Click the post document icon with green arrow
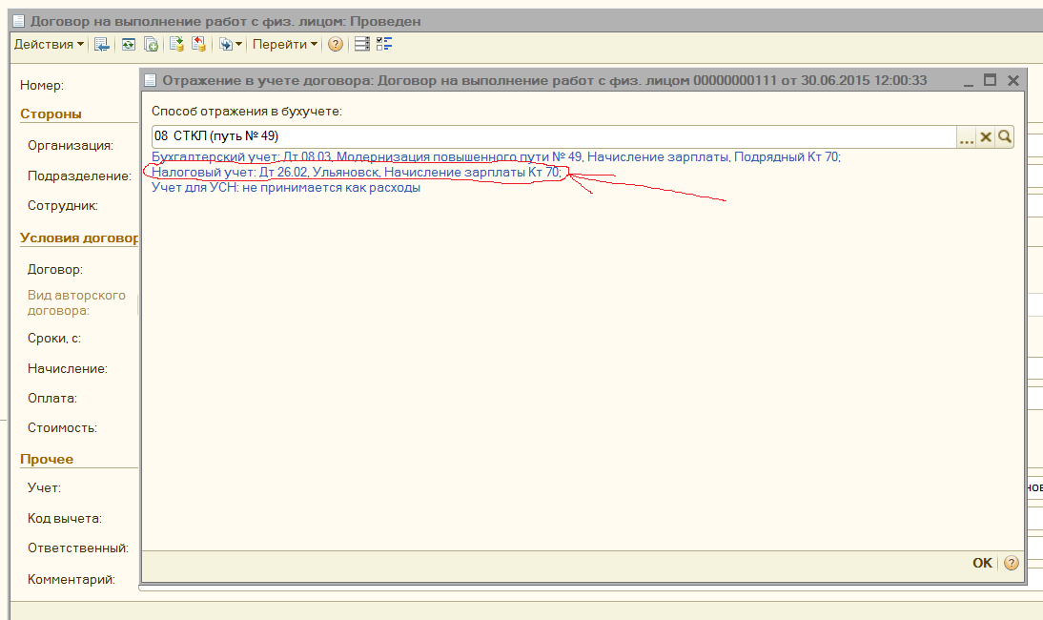 point(176,44)
